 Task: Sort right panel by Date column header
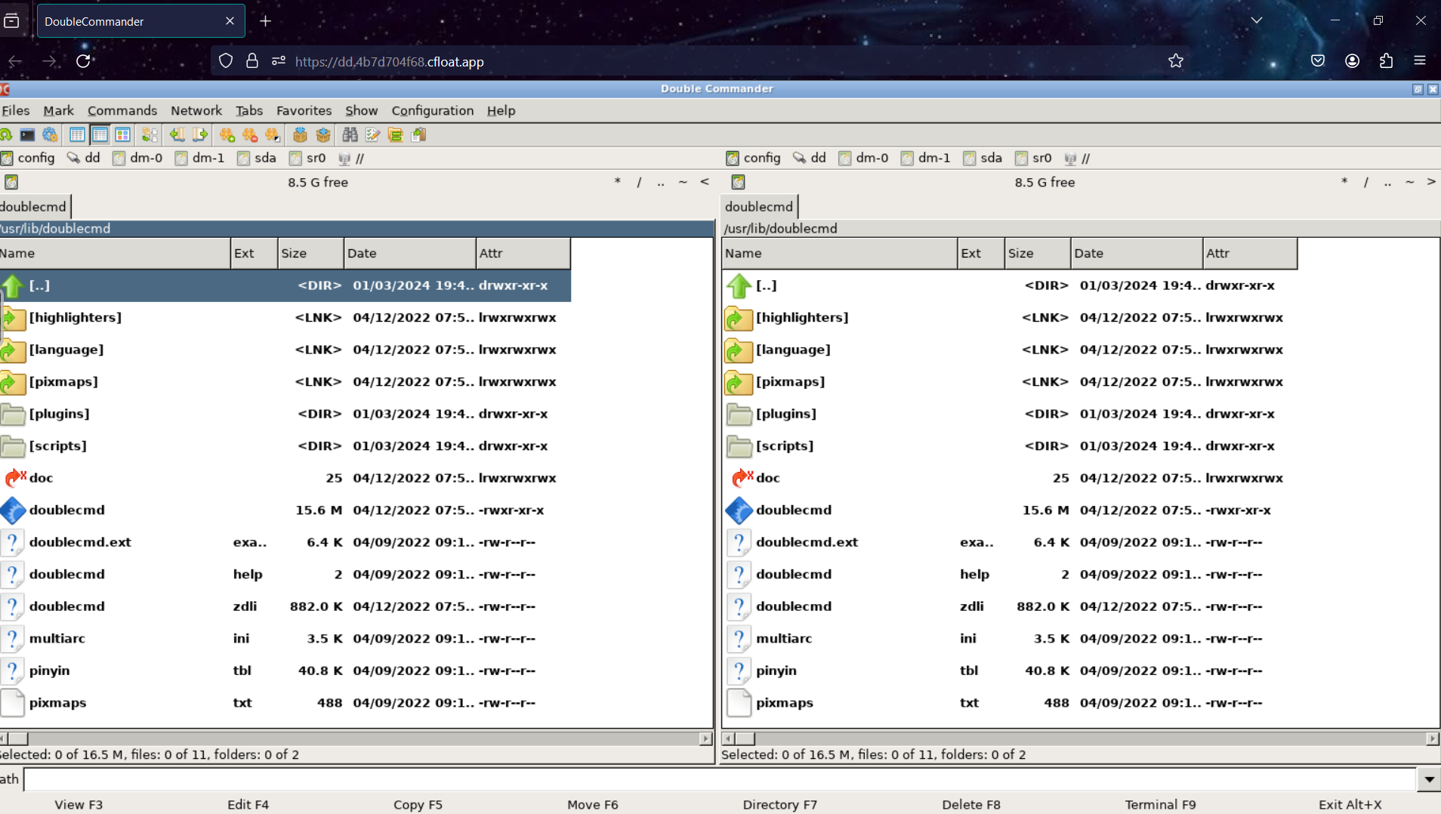point(1137,253)
